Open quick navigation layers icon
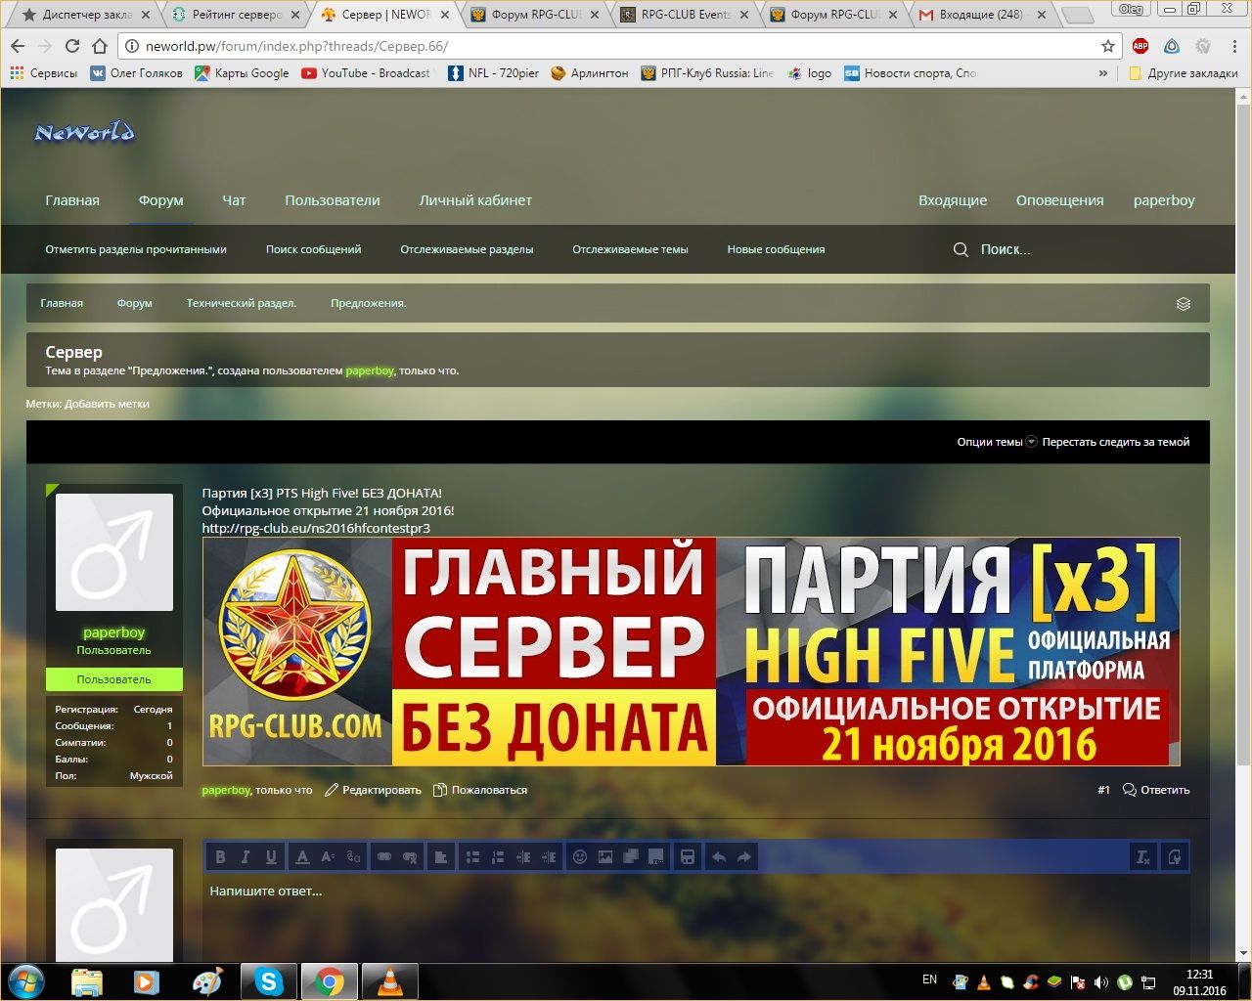 coord(1184,304)
